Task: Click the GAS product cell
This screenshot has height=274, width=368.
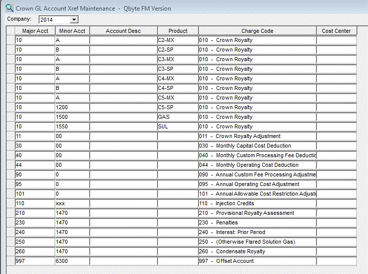Action: click(177, 117)
